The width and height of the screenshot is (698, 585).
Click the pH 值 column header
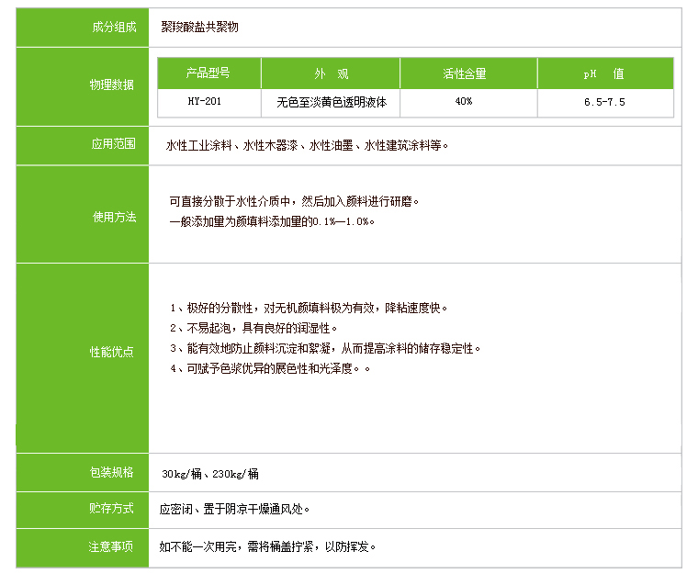click(x=604, y=73)
